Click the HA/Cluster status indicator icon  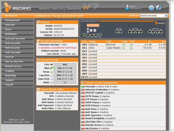83,129
